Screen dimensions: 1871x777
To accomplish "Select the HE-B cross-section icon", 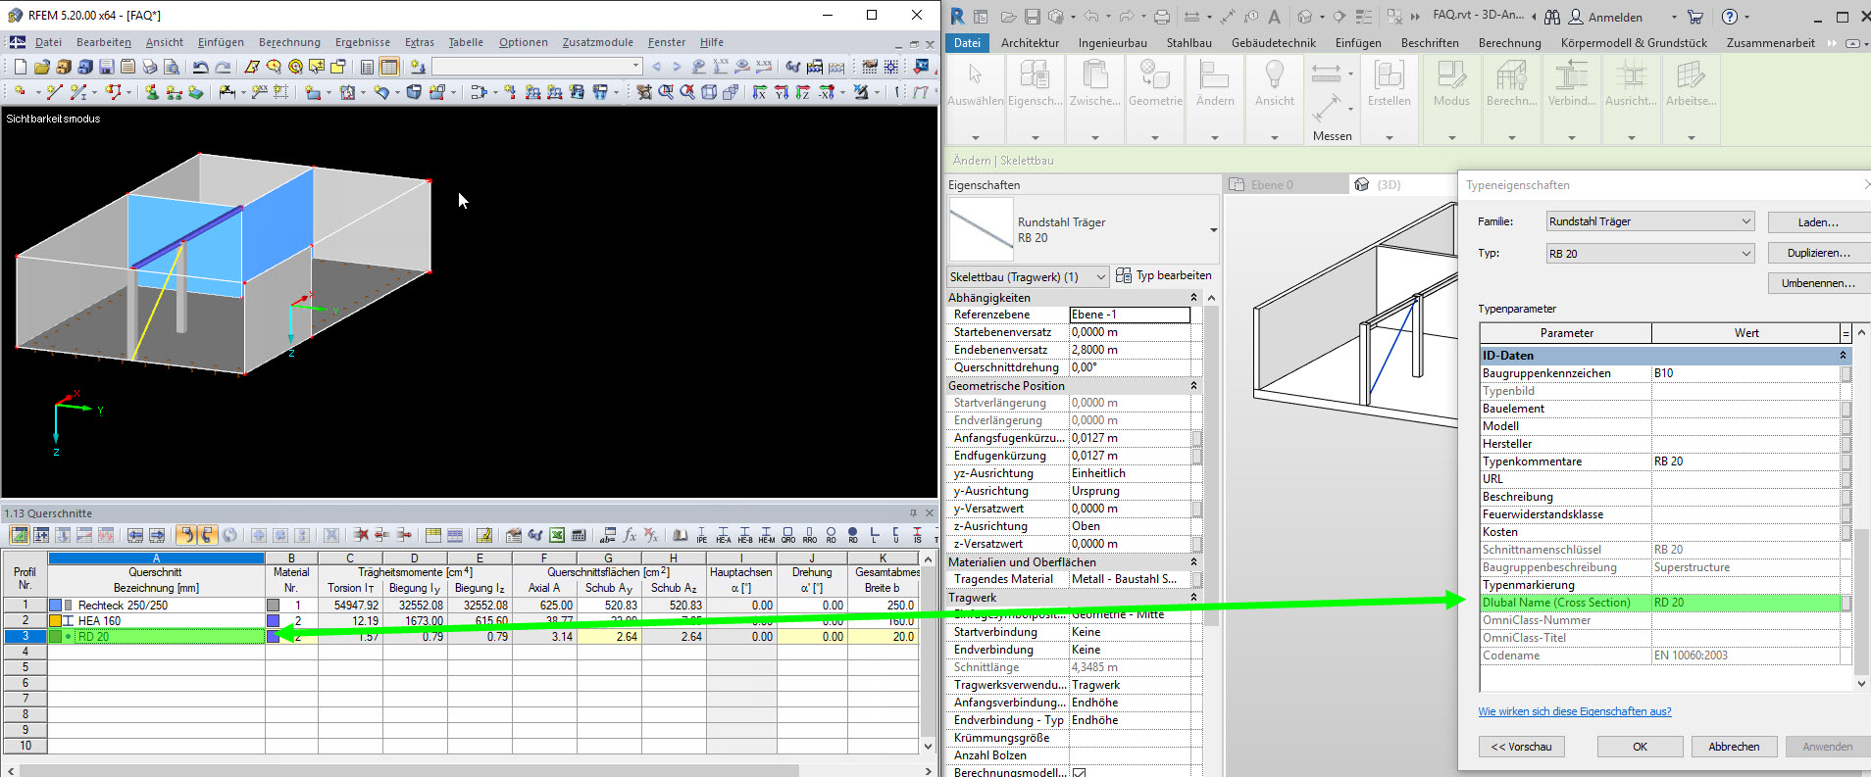I will pyautogui.click(x=744, y=535).
